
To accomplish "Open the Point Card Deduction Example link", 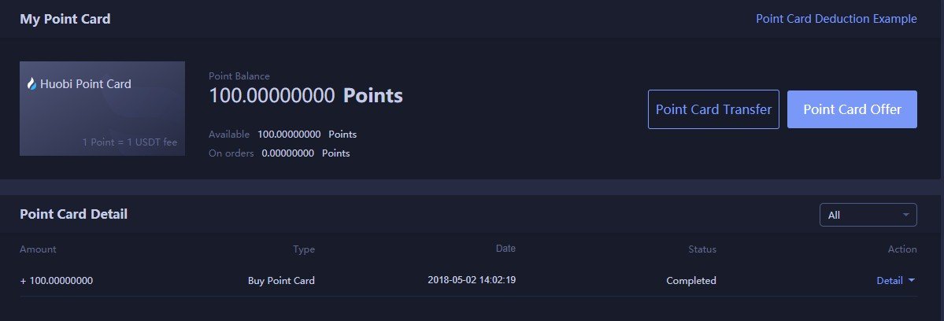I will pyautogui.click(x=836, y=19).
